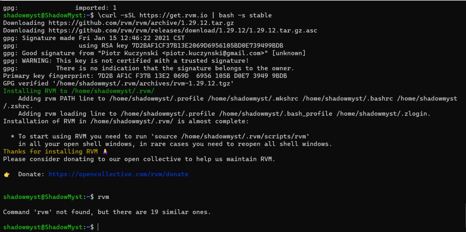The image size is (466, 232).
Task: Click the 1.29.12.tar.gz.asc download URL
Action: click(x=183, y=31)
